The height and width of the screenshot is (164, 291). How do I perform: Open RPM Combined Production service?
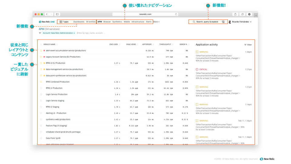click(x=58, y=82)
